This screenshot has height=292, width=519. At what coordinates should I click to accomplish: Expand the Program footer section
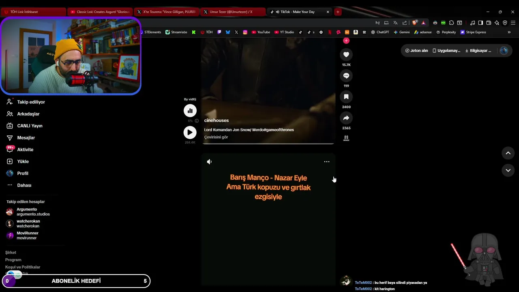click(x=13, y=260)
